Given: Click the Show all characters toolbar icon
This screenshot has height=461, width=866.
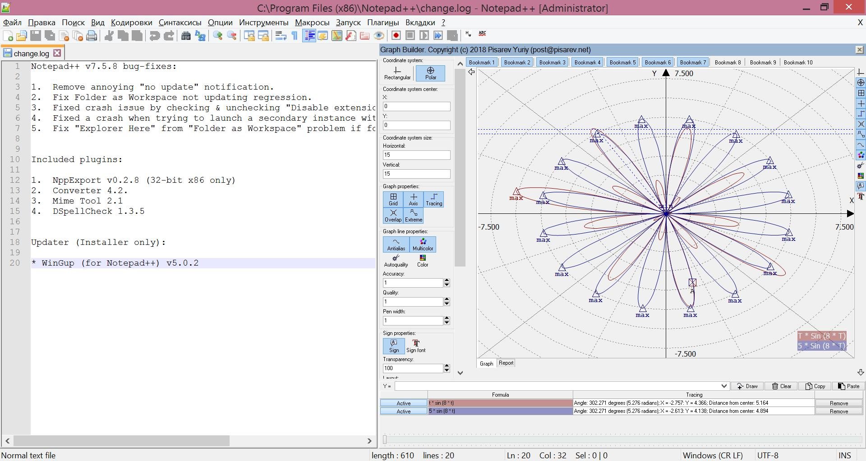Looking at the screenshot, I should pyautogui.click(x=294, y=36).
